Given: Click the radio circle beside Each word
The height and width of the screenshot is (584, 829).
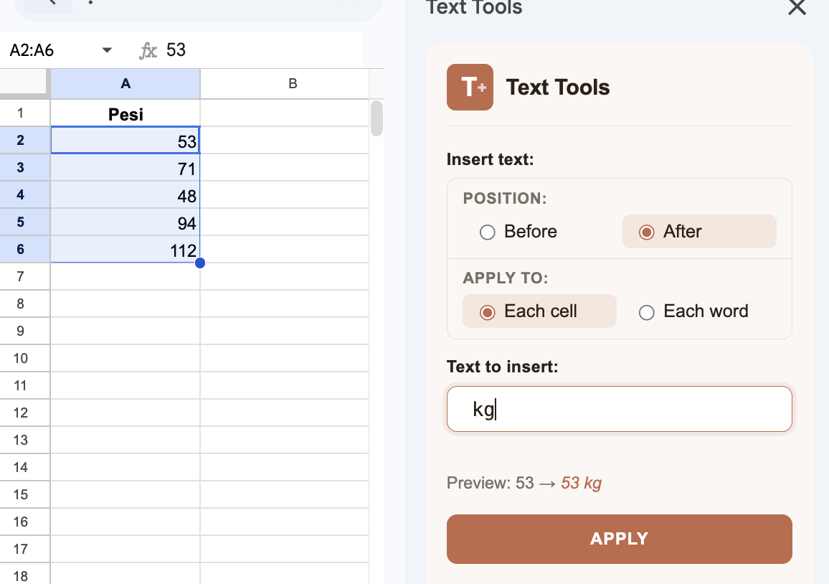Looking at the screenshot, I should pos(646,311).
